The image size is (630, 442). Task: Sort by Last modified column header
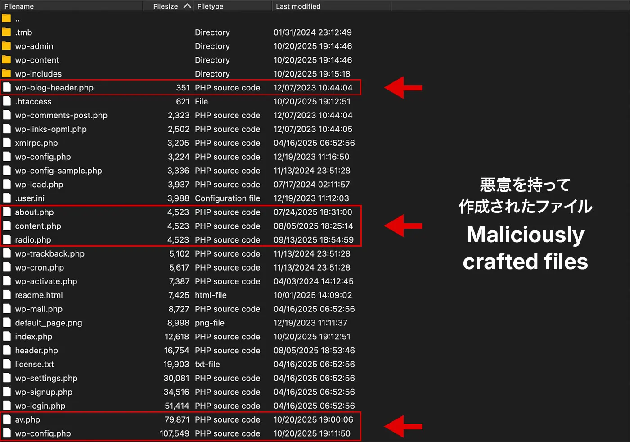(298, 6)
